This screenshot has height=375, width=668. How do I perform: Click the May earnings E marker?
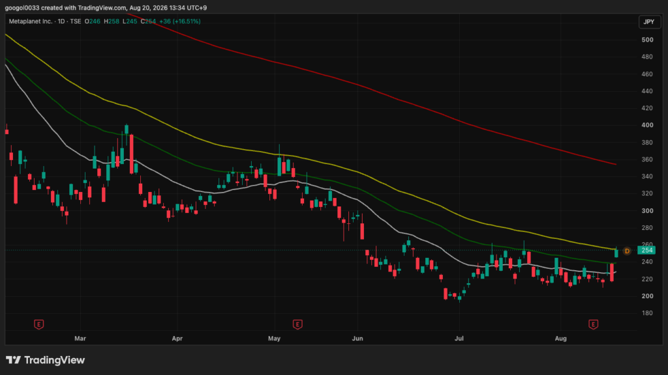click(x=297, y=325)
